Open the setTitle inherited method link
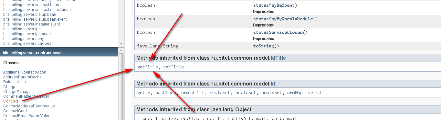Screen dimensions: 441x120 pos(173,67)
